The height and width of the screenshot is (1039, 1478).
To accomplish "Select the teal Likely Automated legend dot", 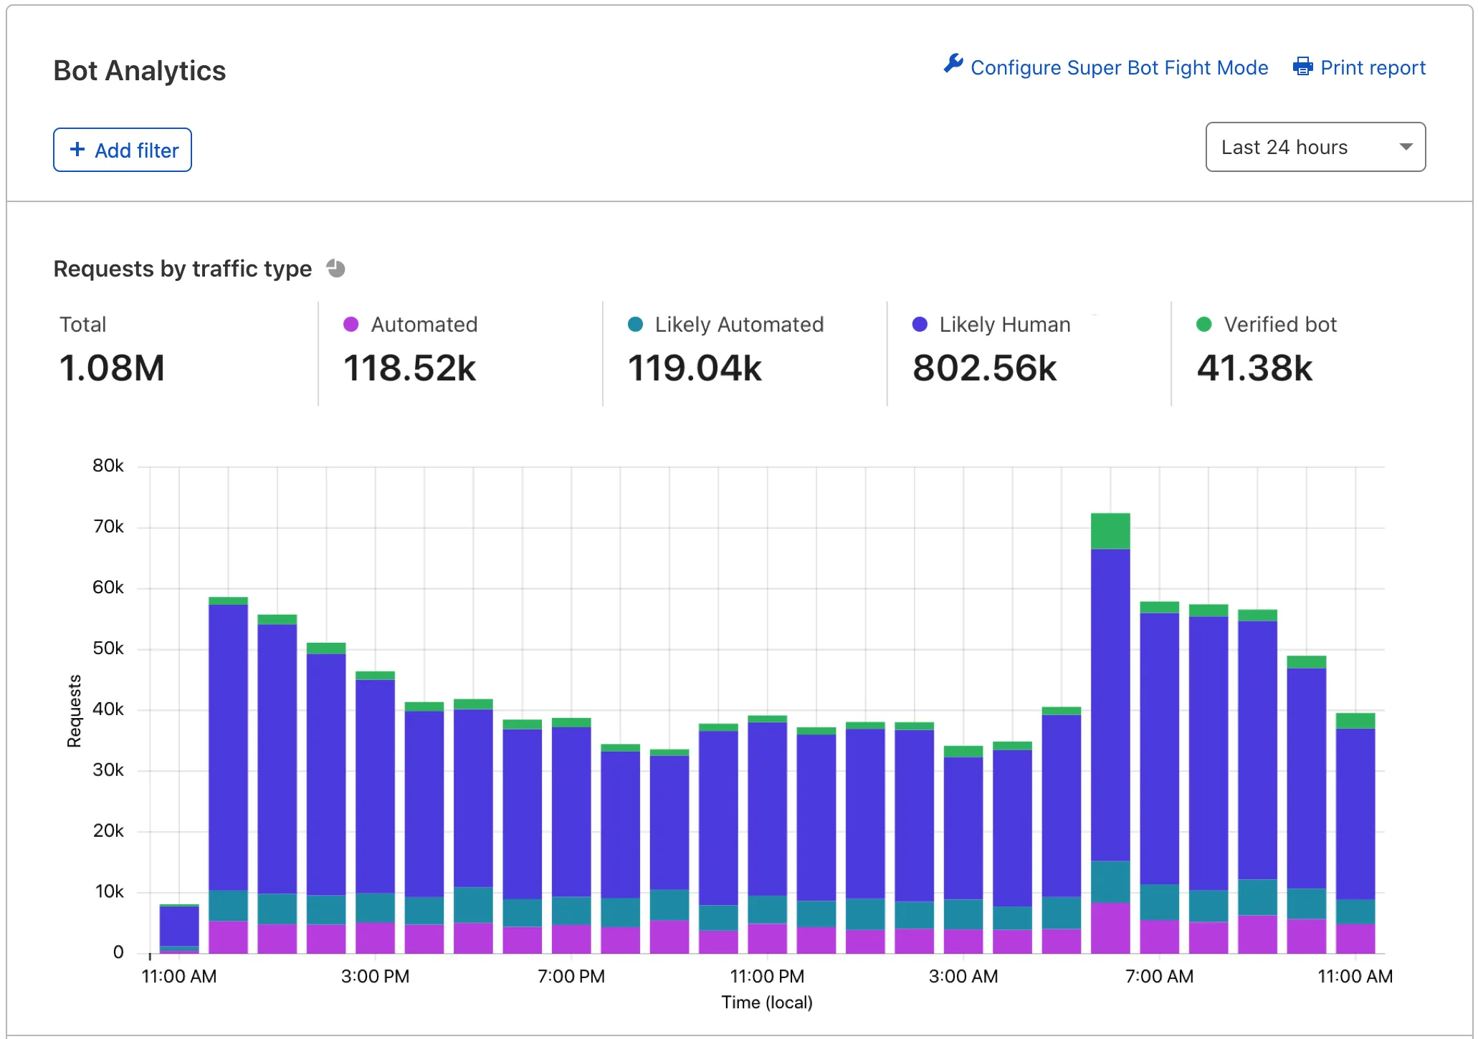I will pyautogui.click(x=635, y=324).
